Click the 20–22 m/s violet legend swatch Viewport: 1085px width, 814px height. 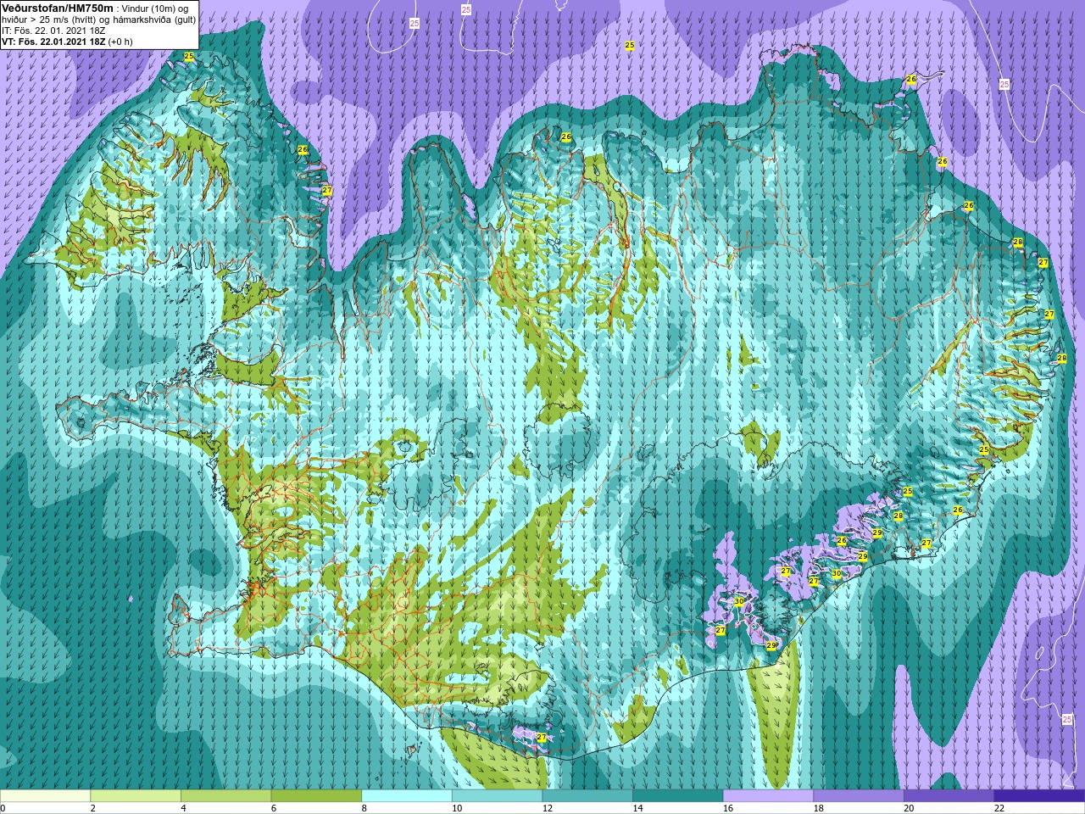click(x=949, y=796)
